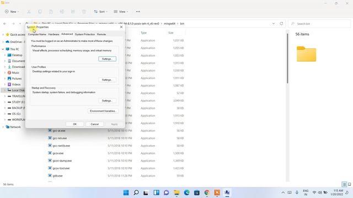
Task: Go forward using Explorer's forward arrow
Action: click(13, 24)
